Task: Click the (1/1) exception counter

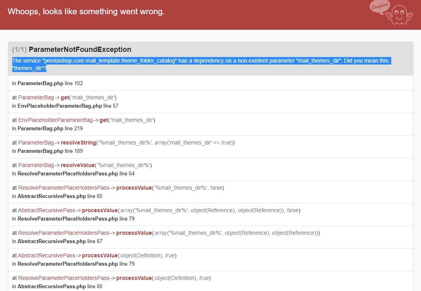Action: [19, 49]
